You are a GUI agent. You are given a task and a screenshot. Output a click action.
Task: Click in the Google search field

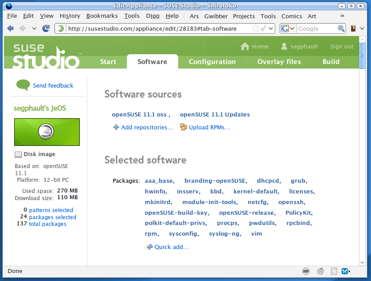click(x=317, y=28)
